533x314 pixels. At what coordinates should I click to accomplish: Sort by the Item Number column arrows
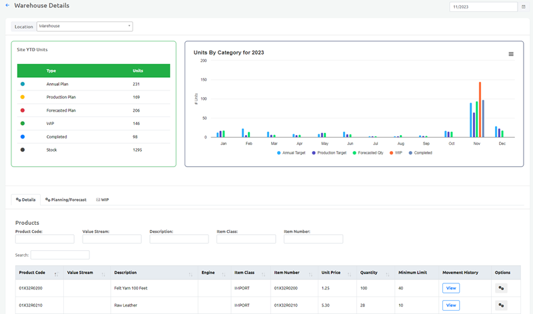(x=310, y=273)
